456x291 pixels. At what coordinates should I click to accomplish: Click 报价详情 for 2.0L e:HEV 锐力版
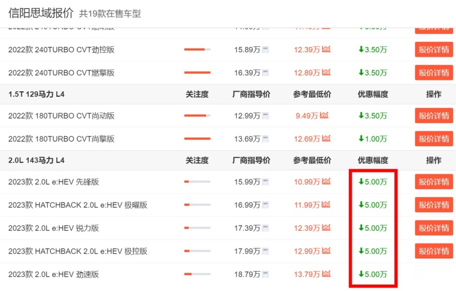434,228
